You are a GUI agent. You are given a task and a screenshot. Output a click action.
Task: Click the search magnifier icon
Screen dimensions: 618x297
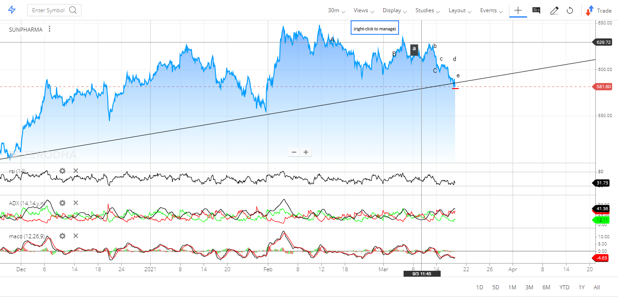(x=73, y=10)
